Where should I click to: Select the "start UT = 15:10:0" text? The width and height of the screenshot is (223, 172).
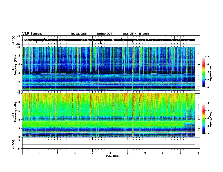[x=136, y=34]
